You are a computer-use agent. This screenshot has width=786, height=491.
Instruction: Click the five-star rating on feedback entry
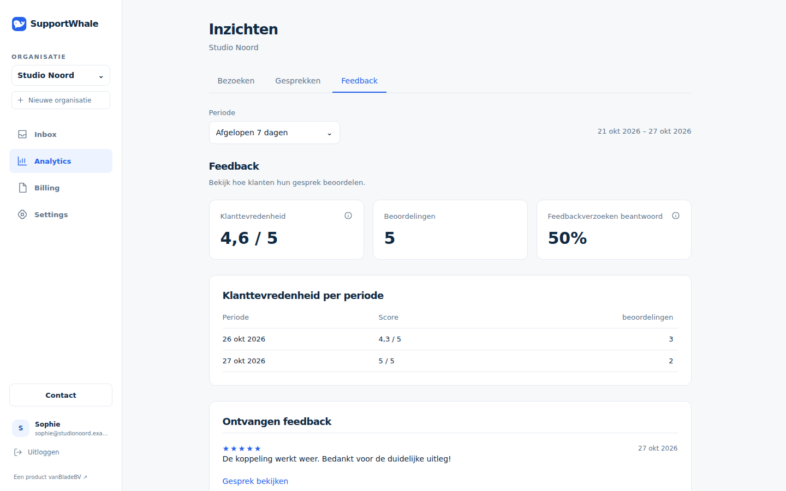242,448
